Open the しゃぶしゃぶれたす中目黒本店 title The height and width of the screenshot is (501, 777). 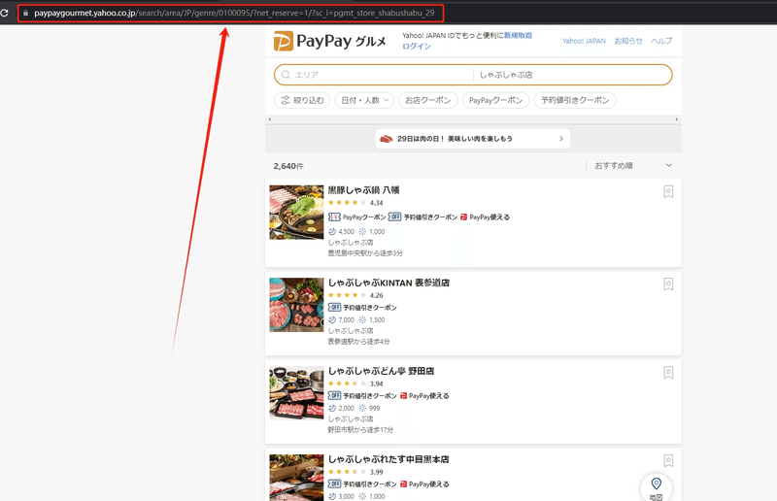[x=388, y=459]
